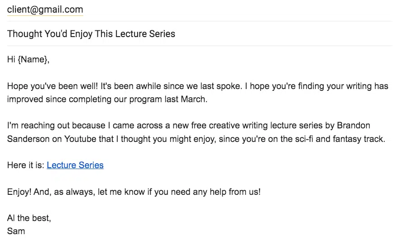
Task: Click the word 'Sanderson' in the body
Action: [28, 139]
